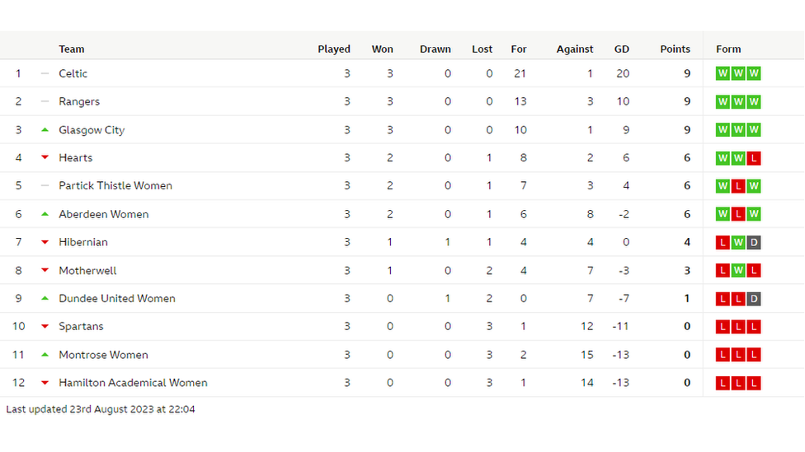Click the Played column header
Screen dimensions: 805x452
click(334, 49)
